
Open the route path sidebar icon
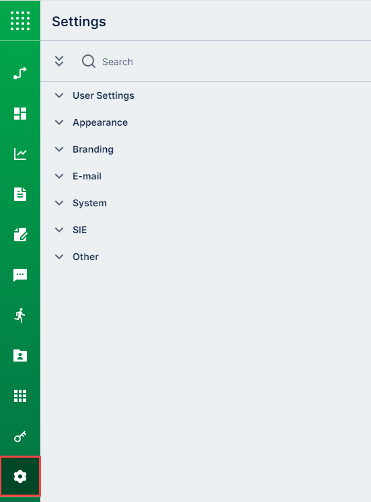tap(20, 73)
